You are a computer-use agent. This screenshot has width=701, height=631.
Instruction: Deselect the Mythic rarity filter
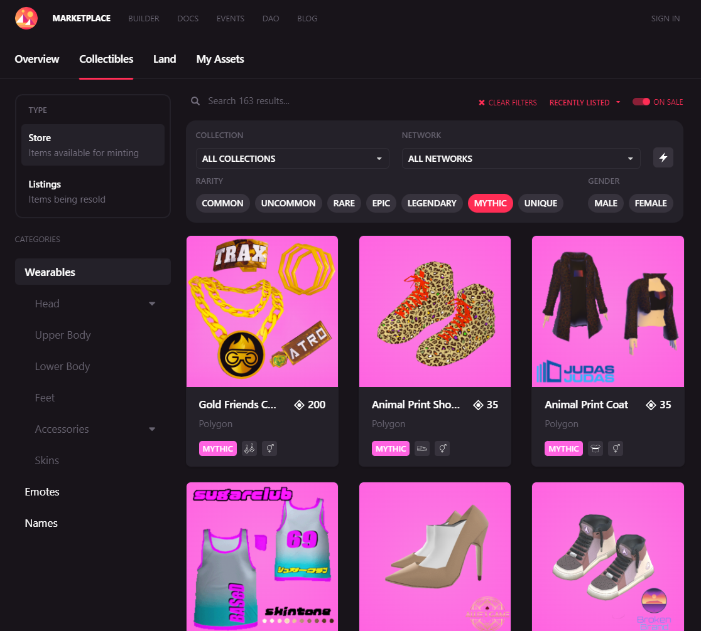(491, 203)
